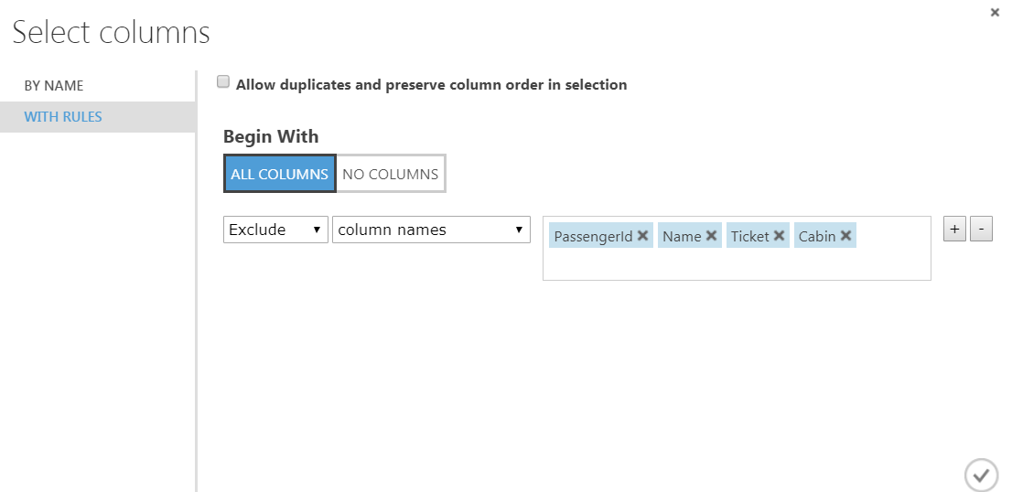Delete the rule with minus button
The width and height of the screenshot is (1012, 492).
pos(981,230)
